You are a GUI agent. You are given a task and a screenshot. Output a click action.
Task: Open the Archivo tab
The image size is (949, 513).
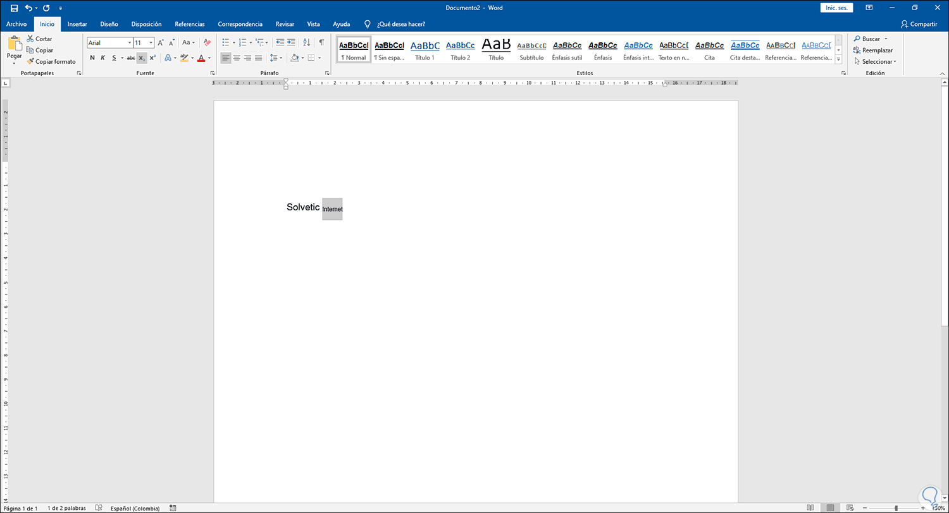16,24
